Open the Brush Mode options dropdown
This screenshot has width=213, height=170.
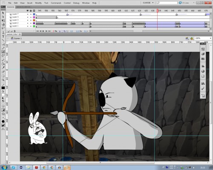(3, 114)
